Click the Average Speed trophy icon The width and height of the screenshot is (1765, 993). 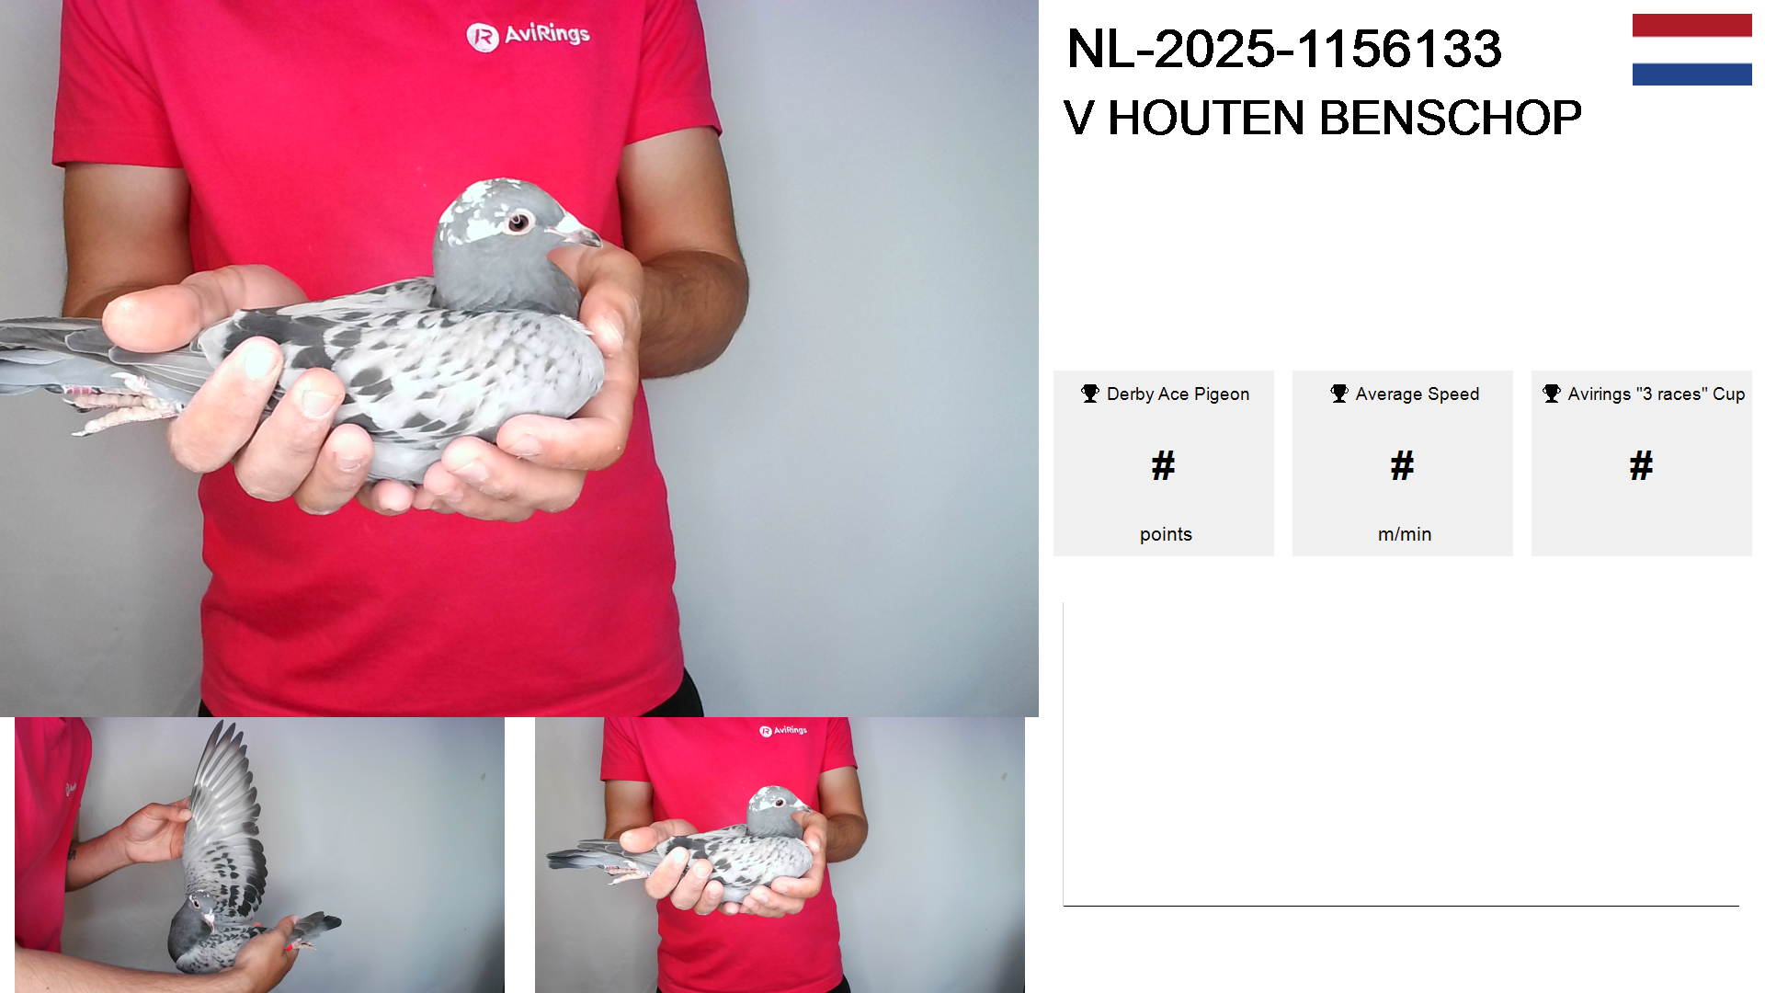click(x=1339, y=394)
